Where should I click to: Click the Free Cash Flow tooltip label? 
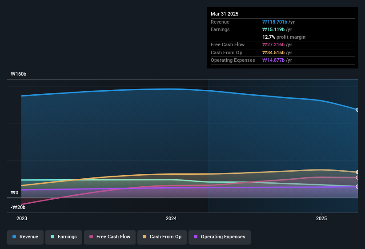coord(228,44)
